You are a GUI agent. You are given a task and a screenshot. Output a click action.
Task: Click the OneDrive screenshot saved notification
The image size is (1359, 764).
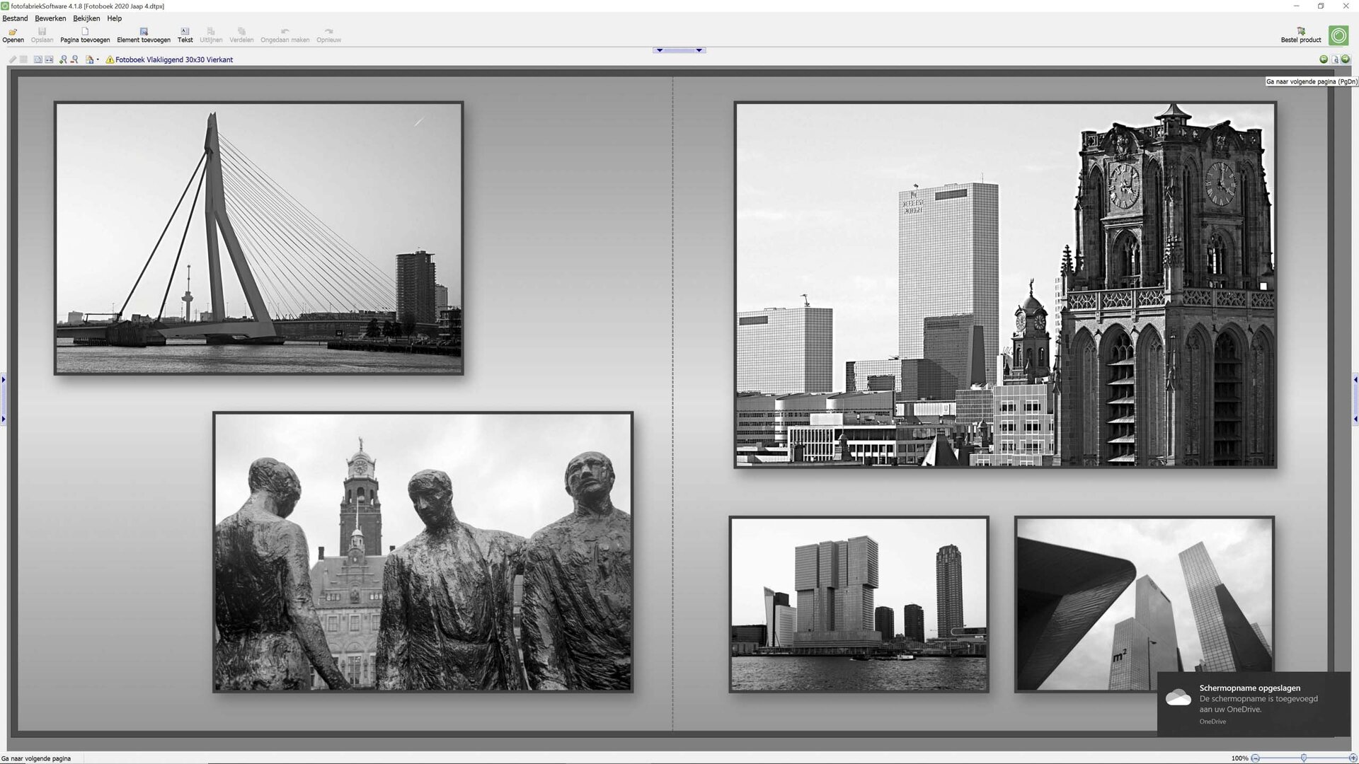[1254, 704]
